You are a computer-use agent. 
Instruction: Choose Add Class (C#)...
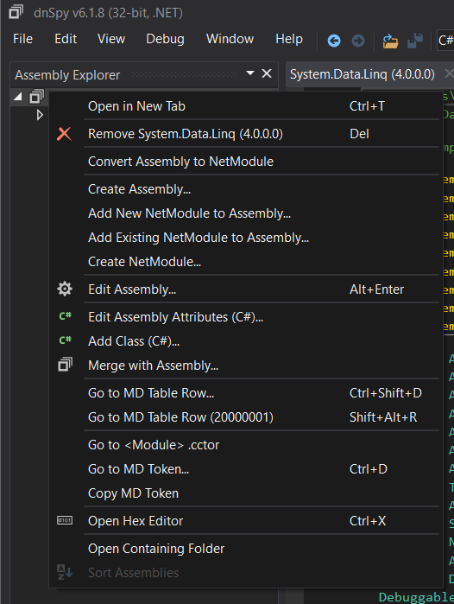click(244, 341)
